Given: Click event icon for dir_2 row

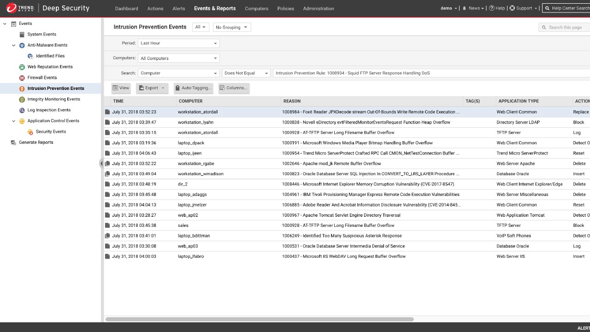Looking at the screenshot, I should click(x=107, y=184).
